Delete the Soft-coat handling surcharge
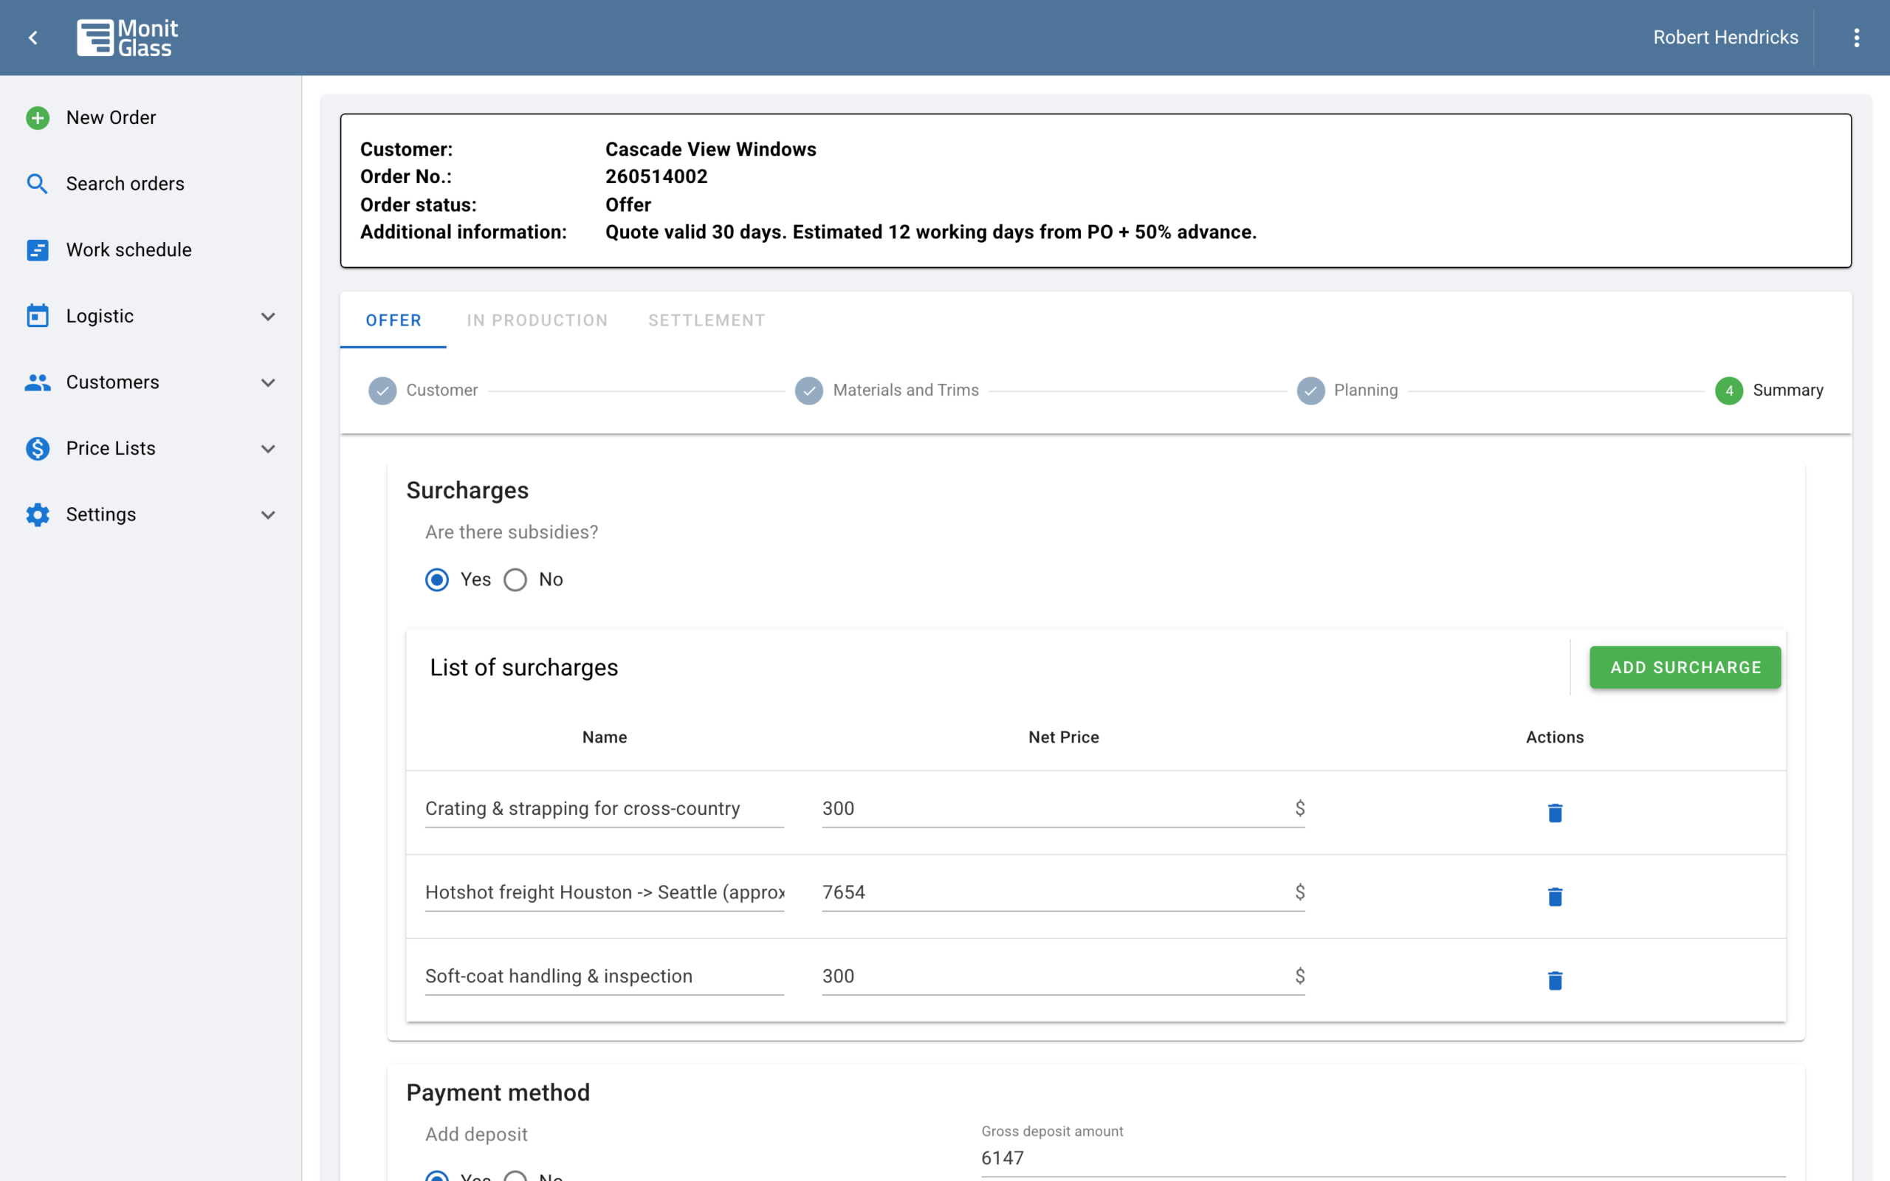 click(1555, 979)
